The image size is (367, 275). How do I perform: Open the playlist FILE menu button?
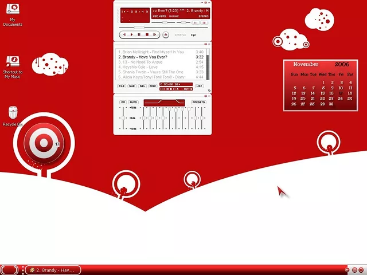[122, 86]
